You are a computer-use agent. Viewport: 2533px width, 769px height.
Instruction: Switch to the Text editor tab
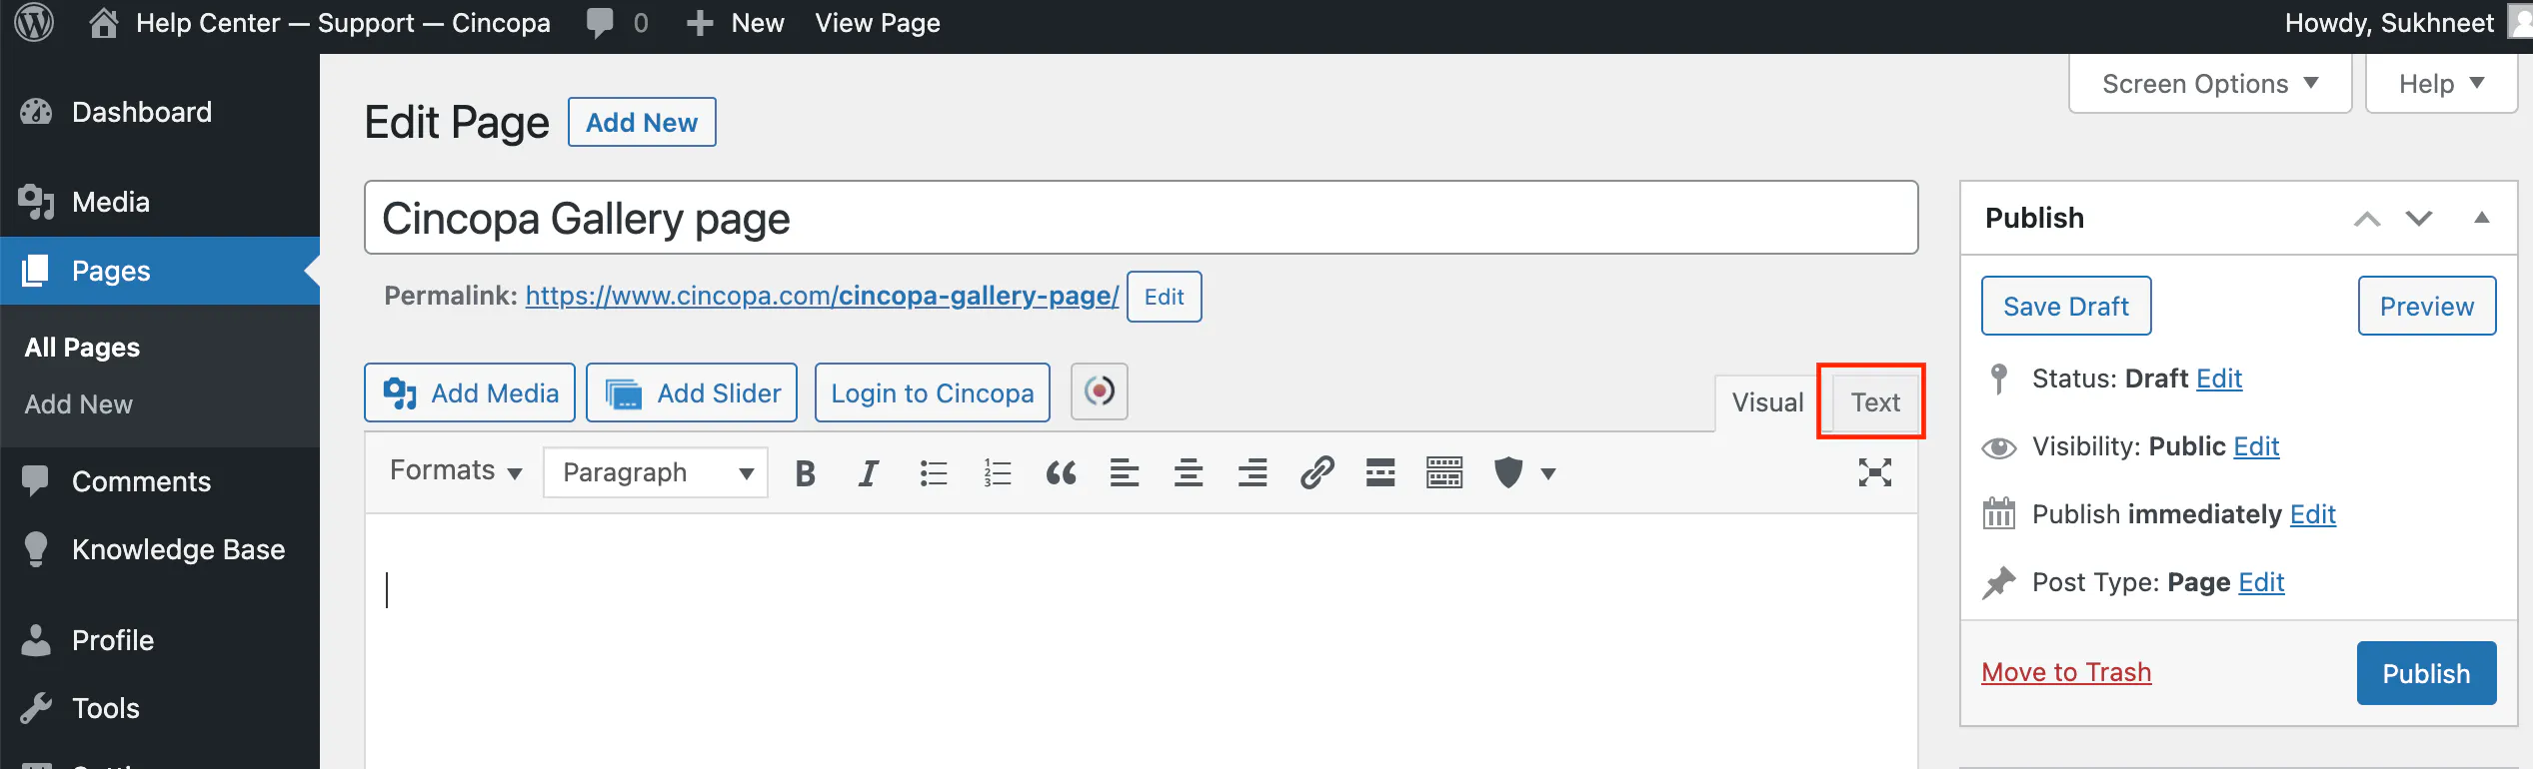[x=1875, y=402]
